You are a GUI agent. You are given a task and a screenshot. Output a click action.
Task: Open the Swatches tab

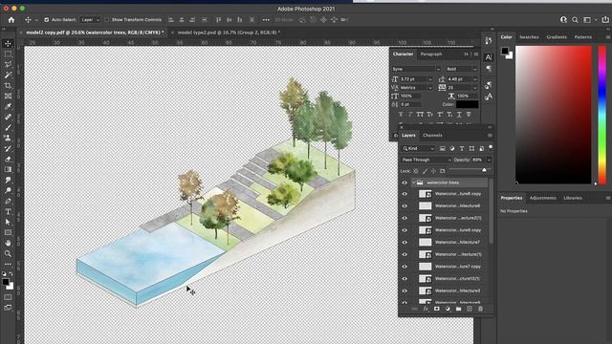[529, 37]
